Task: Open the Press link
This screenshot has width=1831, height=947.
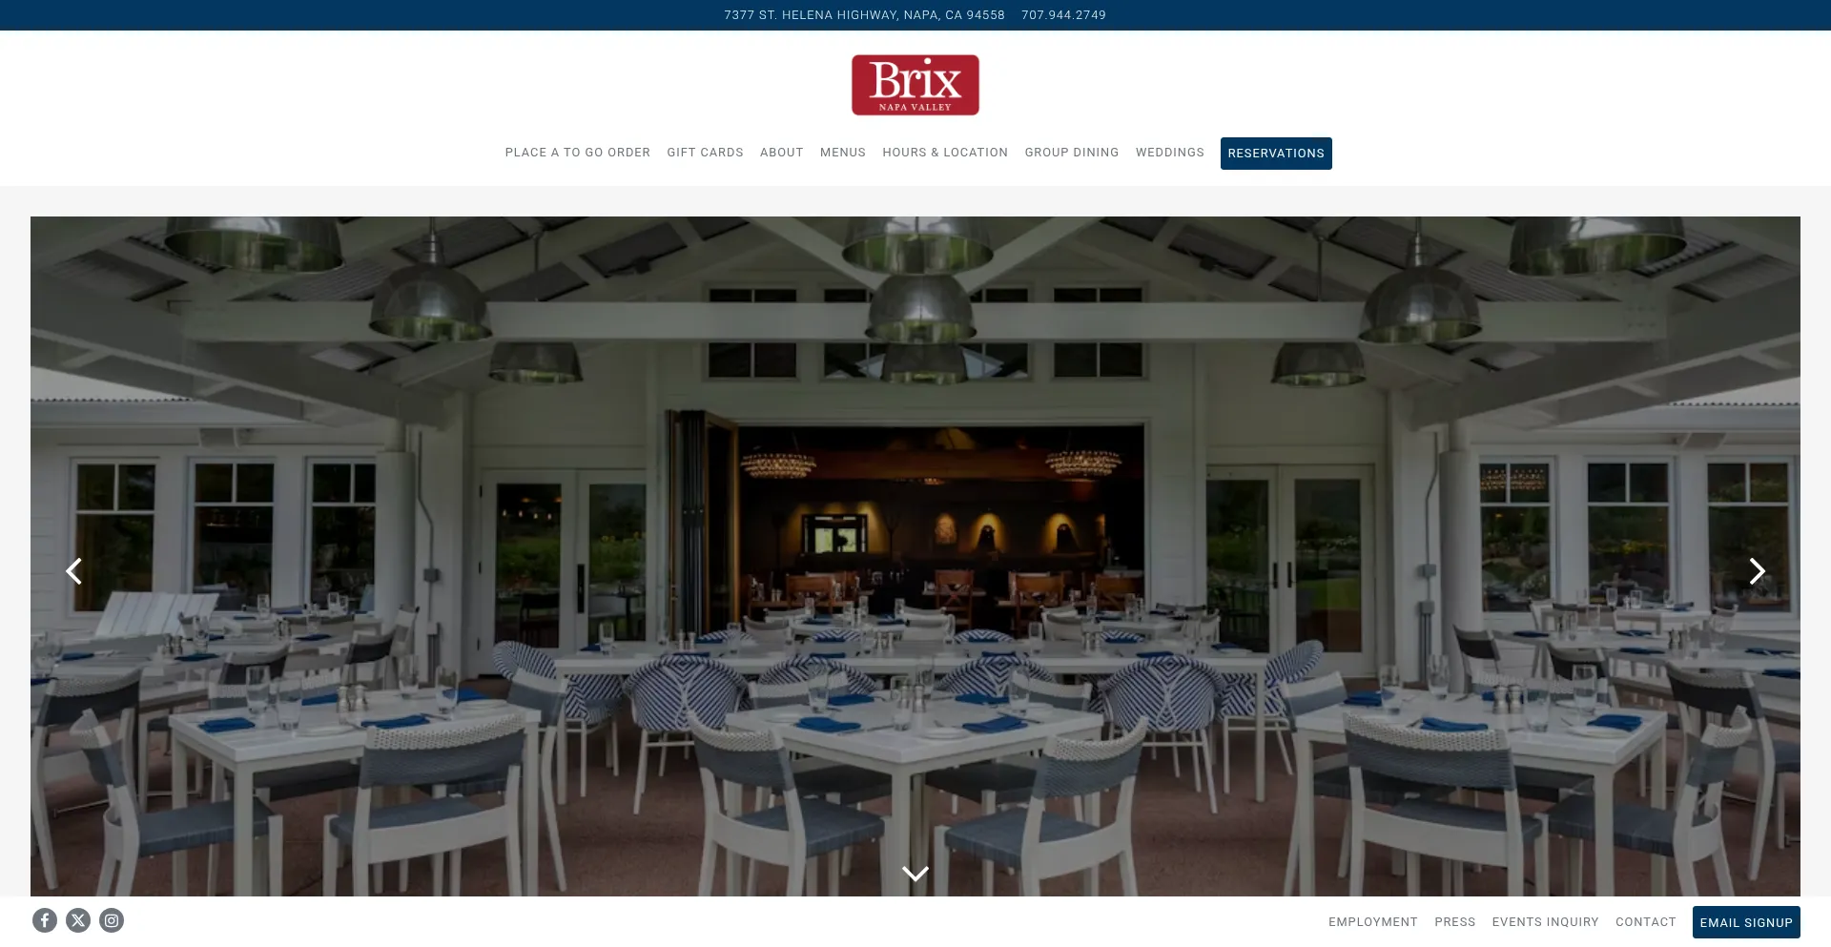Action: point(1455,922)
